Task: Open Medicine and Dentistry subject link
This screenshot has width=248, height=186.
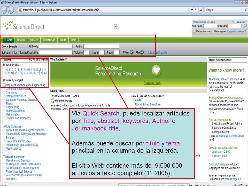Action: pyautogui.click(x=18, y=160)
